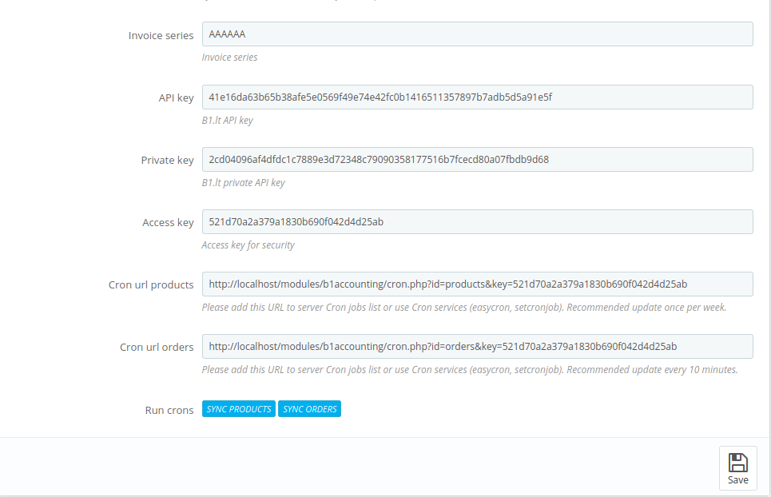Viewport: 771px width, 497px height.
Task: Click the "Run crons" label
Action: 169,411
